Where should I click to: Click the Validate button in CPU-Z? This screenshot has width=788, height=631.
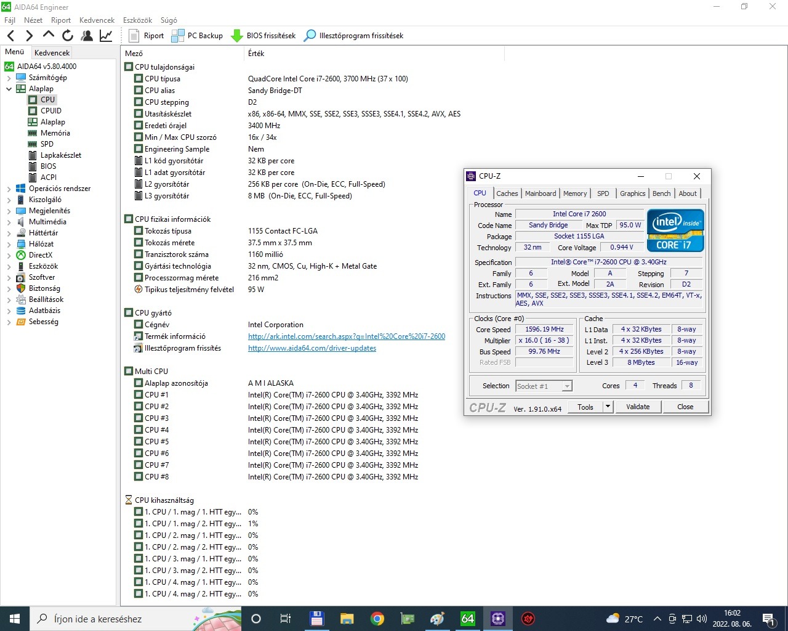pyautogui.click(x=638, y=407)
